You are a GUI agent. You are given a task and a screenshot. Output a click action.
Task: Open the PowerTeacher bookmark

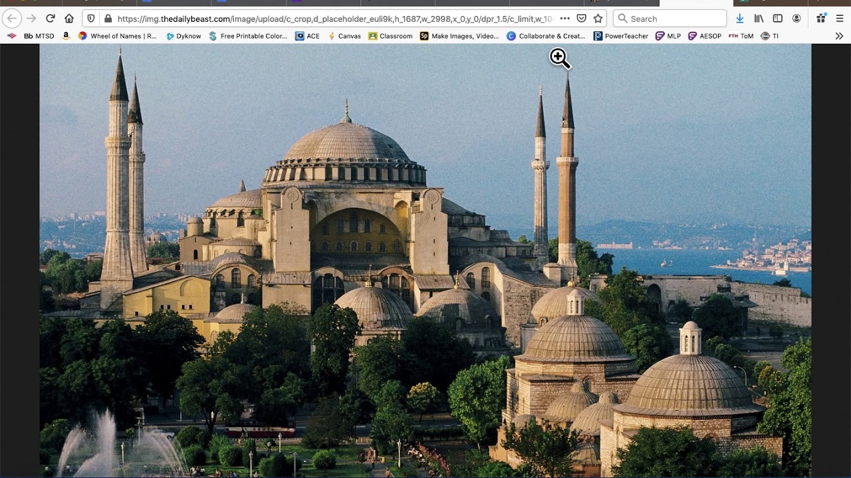pyautogui.click(x=620, y=36)
